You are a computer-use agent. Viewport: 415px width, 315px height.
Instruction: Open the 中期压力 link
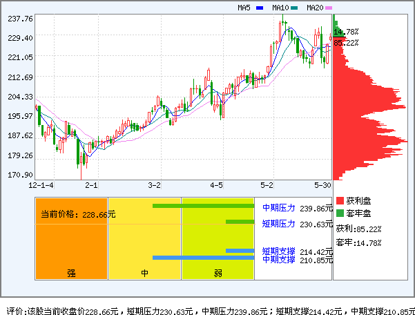[278, 207]
